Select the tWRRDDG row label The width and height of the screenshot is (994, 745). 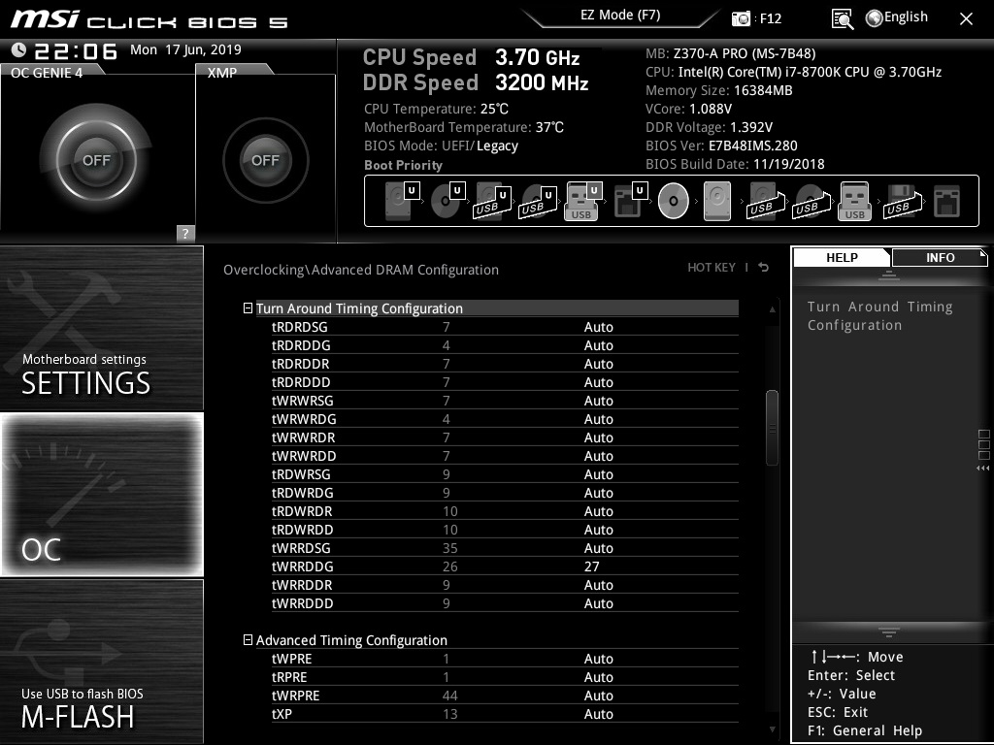(x=303, y=567)
